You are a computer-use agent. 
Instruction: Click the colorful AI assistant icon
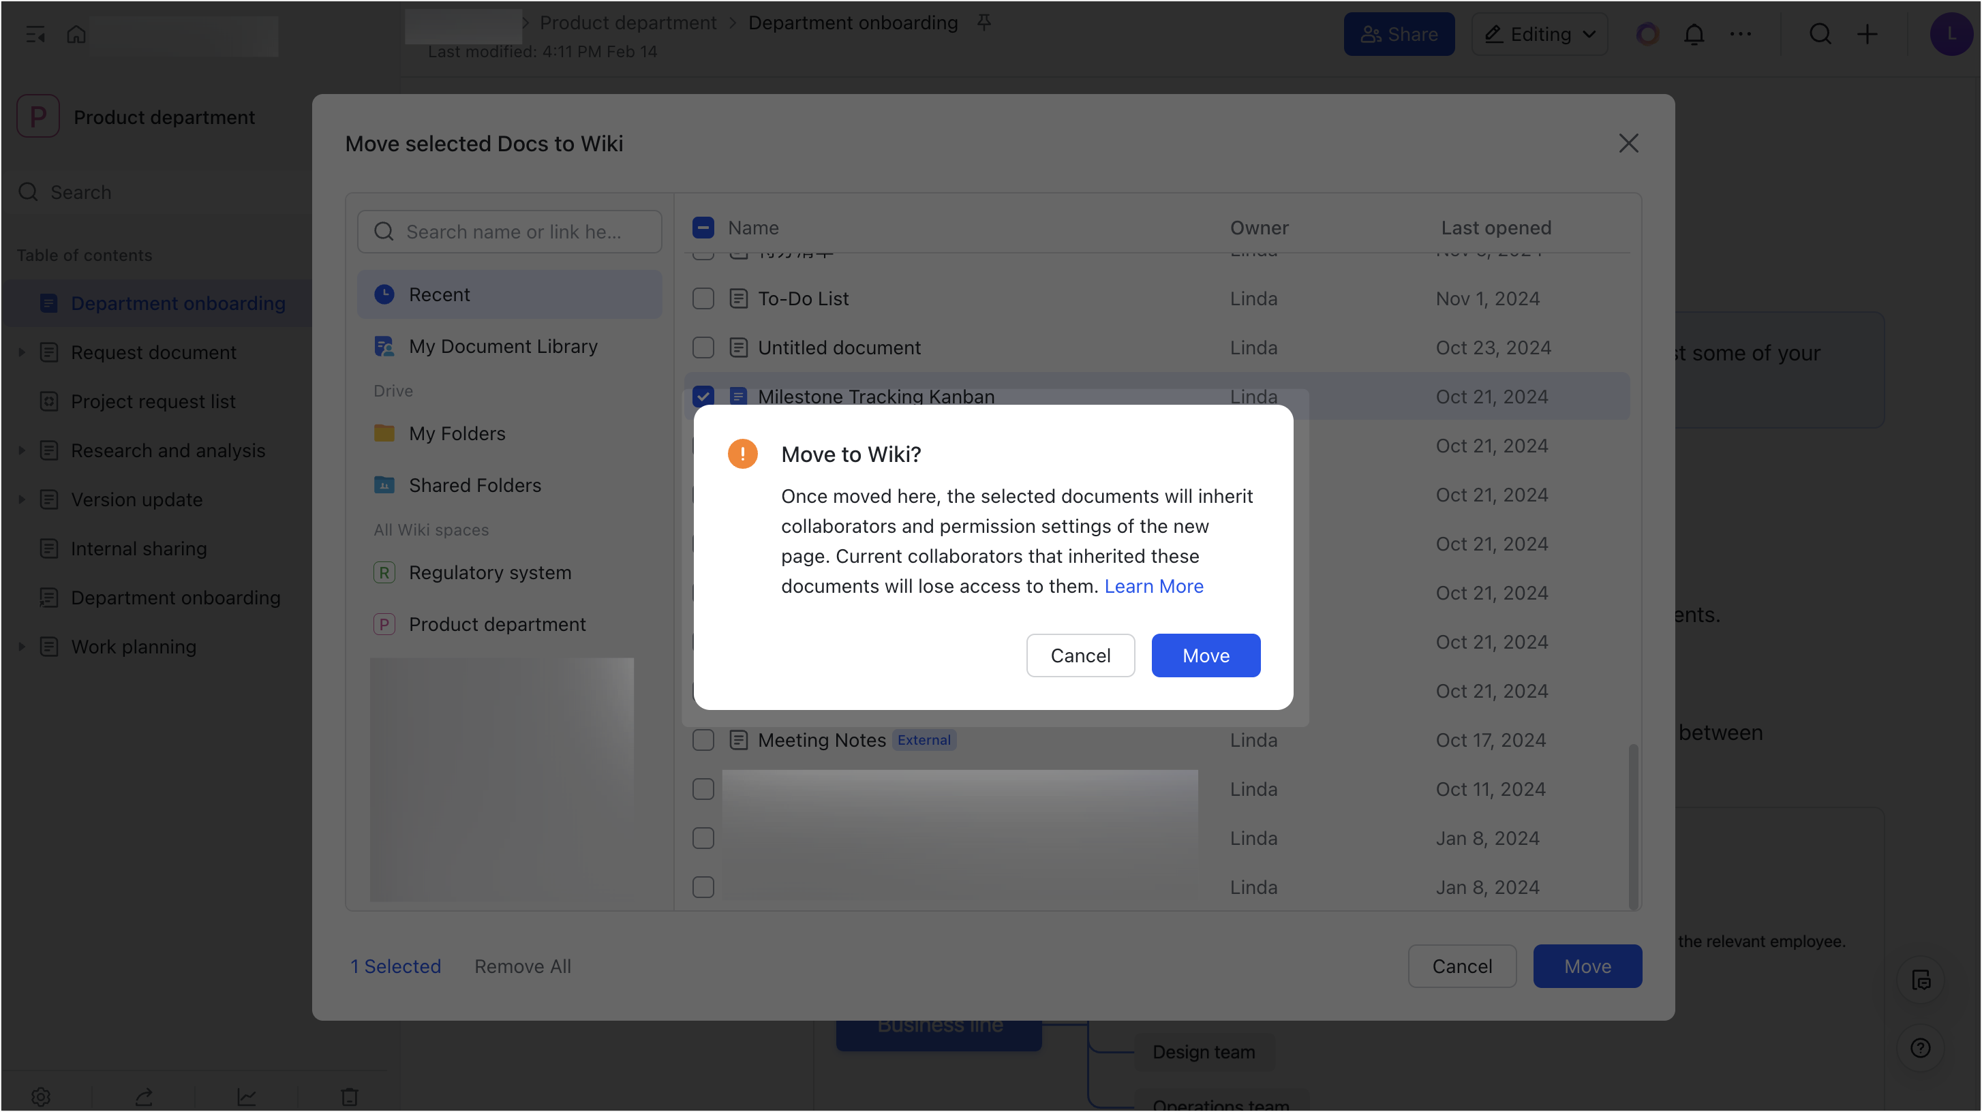(1647, 34)
